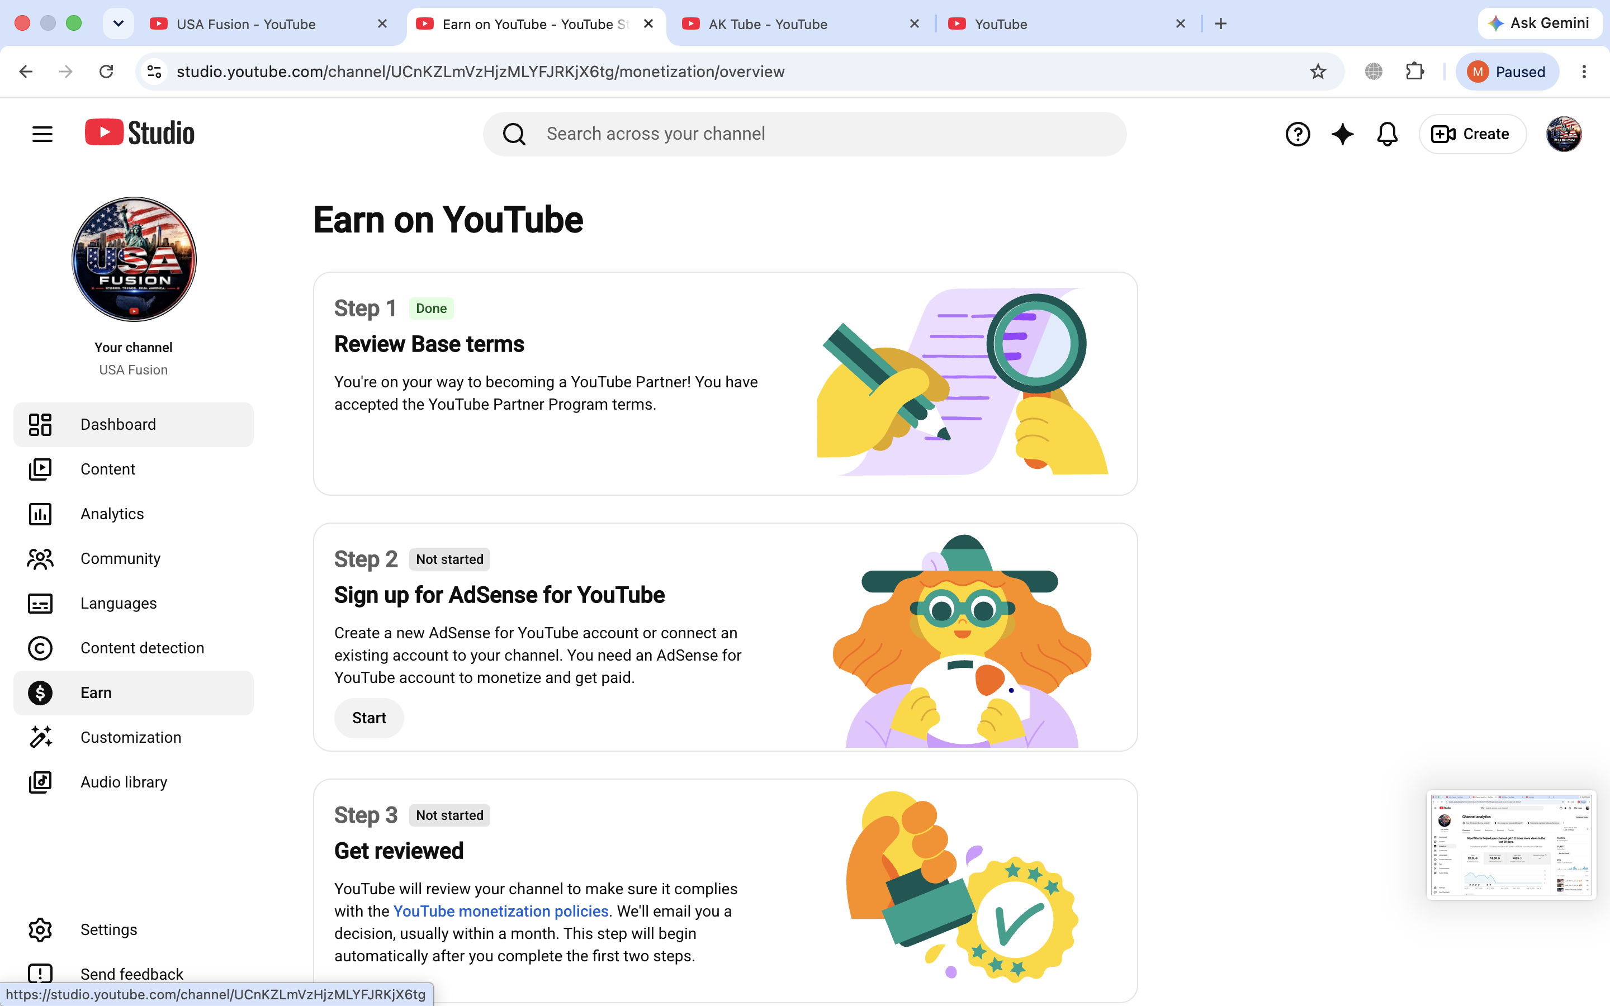Open the notifications bell
This screenshot has height=1006, width=1610.
1387,134
